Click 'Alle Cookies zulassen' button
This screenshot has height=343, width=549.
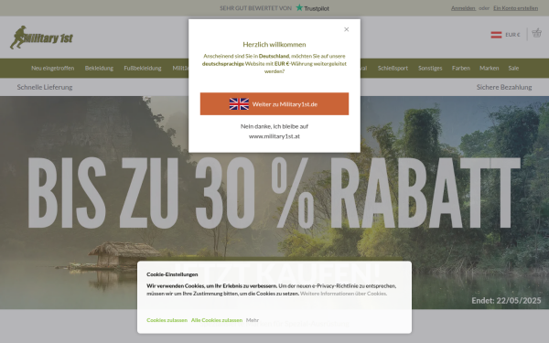click(x=217, y=320)
